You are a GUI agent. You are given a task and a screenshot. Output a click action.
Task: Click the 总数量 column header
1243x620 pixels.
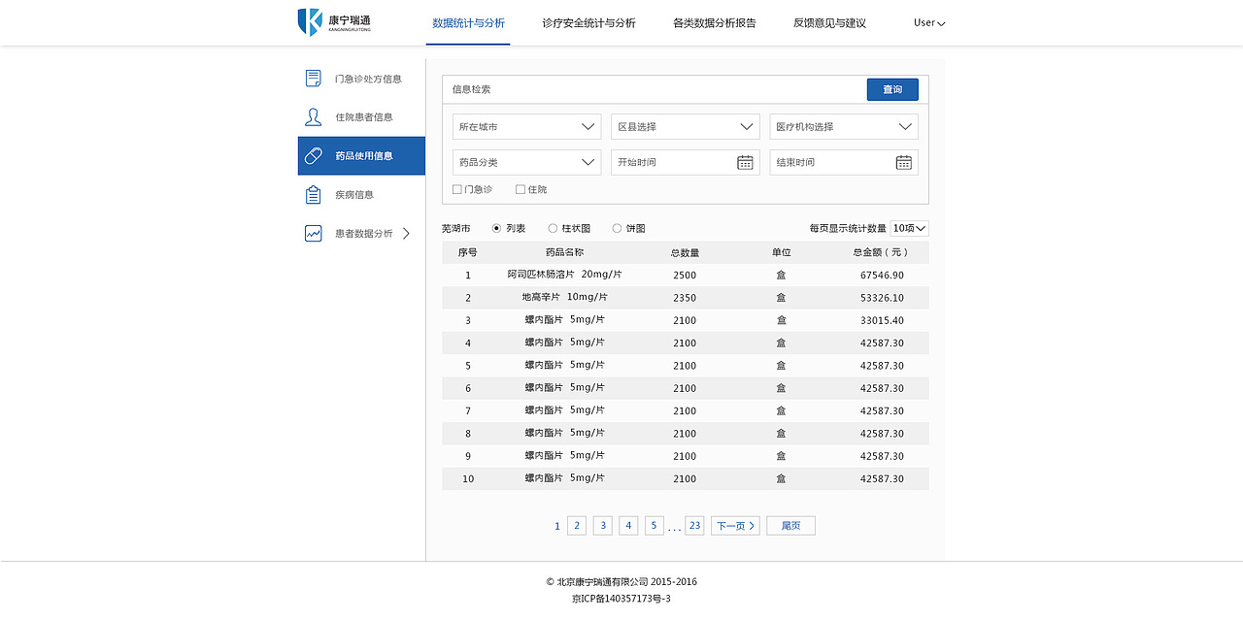pyautogui.click(x=685, y=252)
